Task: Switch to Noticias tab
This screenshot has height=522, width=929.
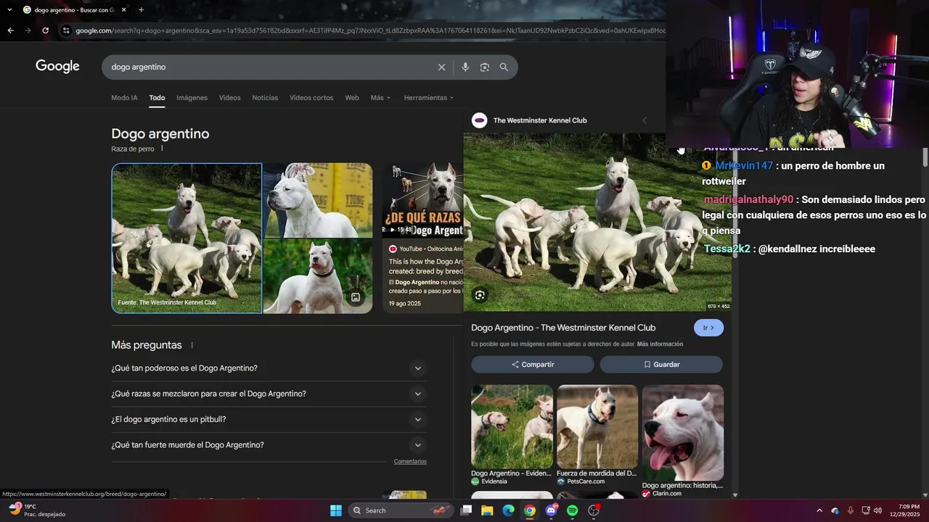Action: click(x=265, y=98)
